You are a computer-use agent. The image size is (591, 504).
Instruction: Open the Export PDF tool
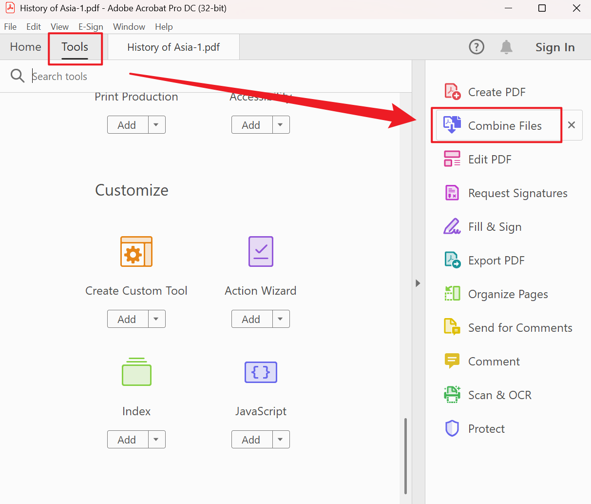(496, 261)
